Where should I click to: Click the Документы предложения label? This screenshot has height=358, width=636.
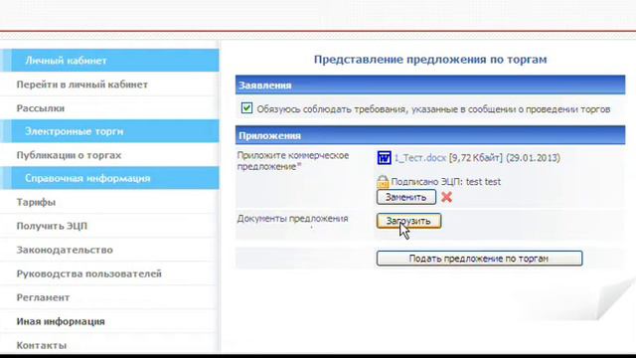click(x=292, y=219)
